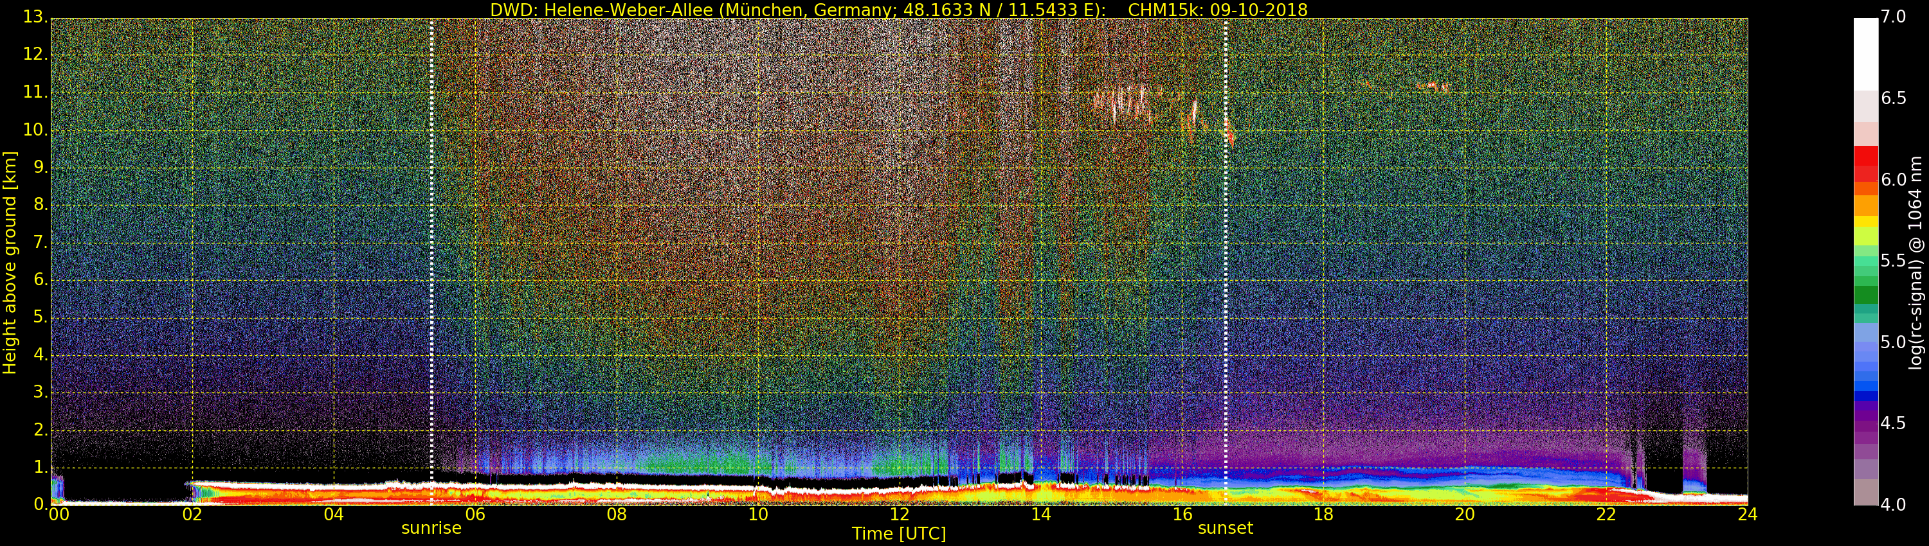Click the 12 hour tick on time axis

coord(899,515)
